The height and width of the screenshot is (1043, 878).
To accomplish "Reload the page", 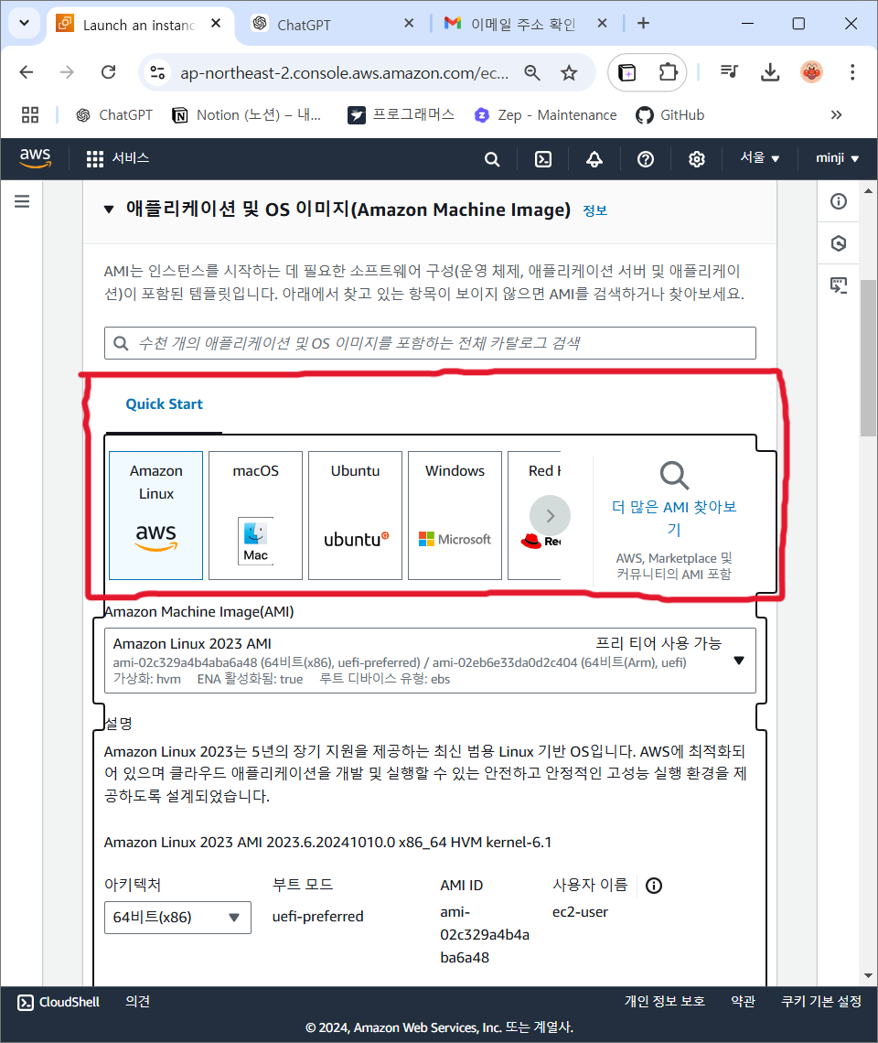I will pyautogui.click(x=109, y=72).
